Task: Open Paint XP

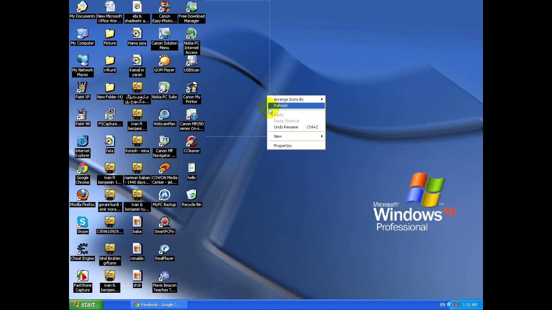Action: 82,88
